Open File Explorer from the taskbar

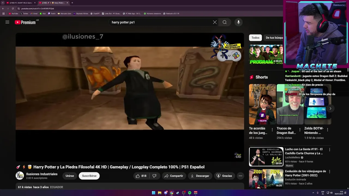pyautogui.click(x=160, y=193)
